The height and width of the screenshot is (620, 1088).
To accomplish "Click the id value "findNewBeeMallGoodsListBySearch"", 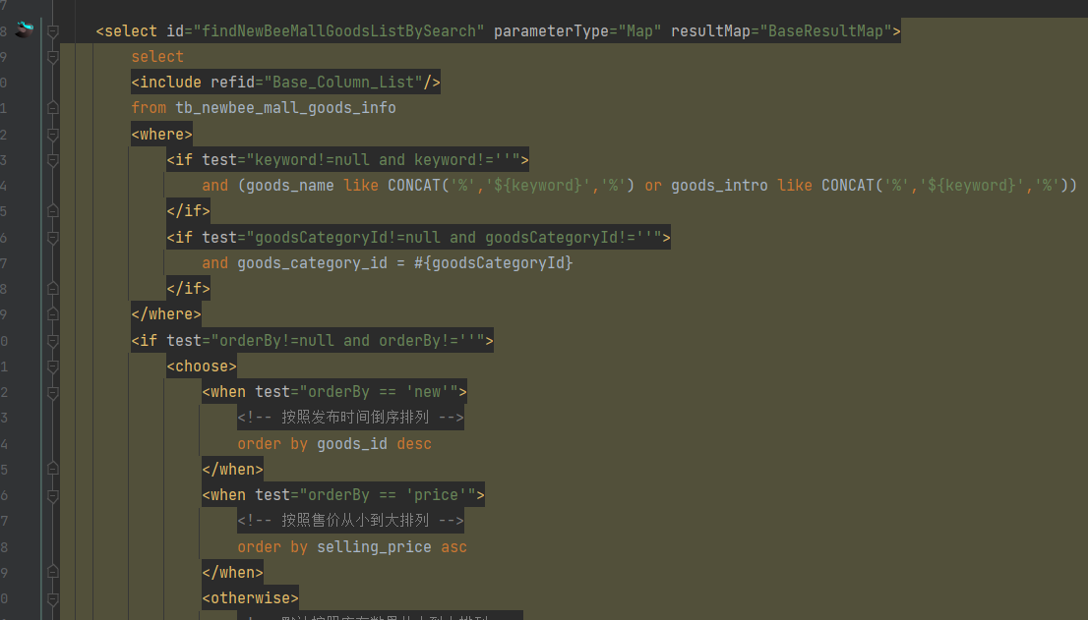I will point(338,31).
